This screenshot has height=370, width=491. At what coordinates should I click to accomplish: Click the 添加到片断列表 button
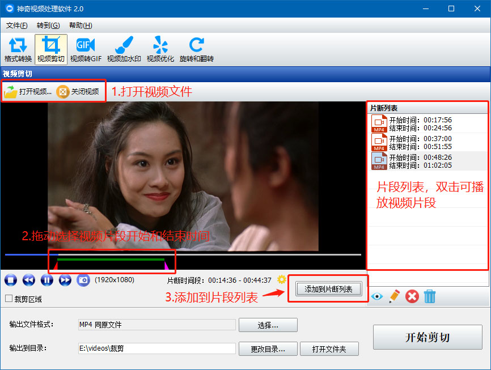tap(329, 289)
